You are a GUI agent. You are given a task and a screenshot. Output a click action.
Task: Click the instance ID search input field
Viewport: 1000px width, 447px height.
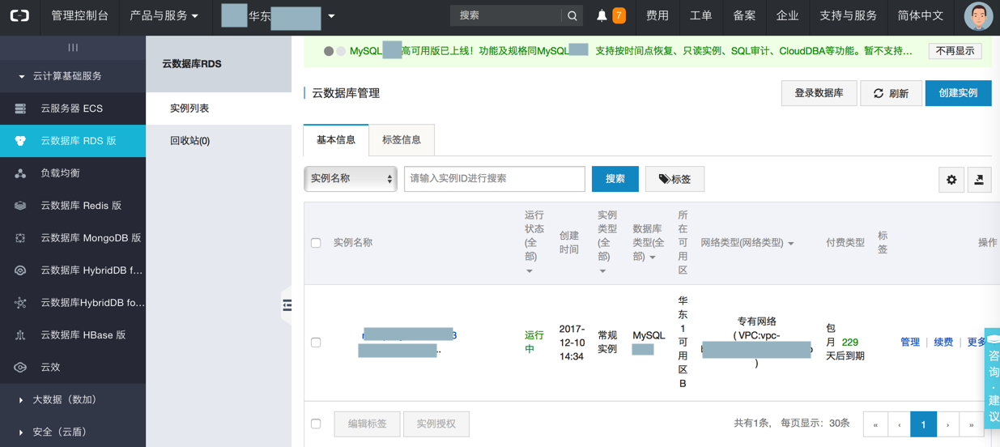coord(494,179)
